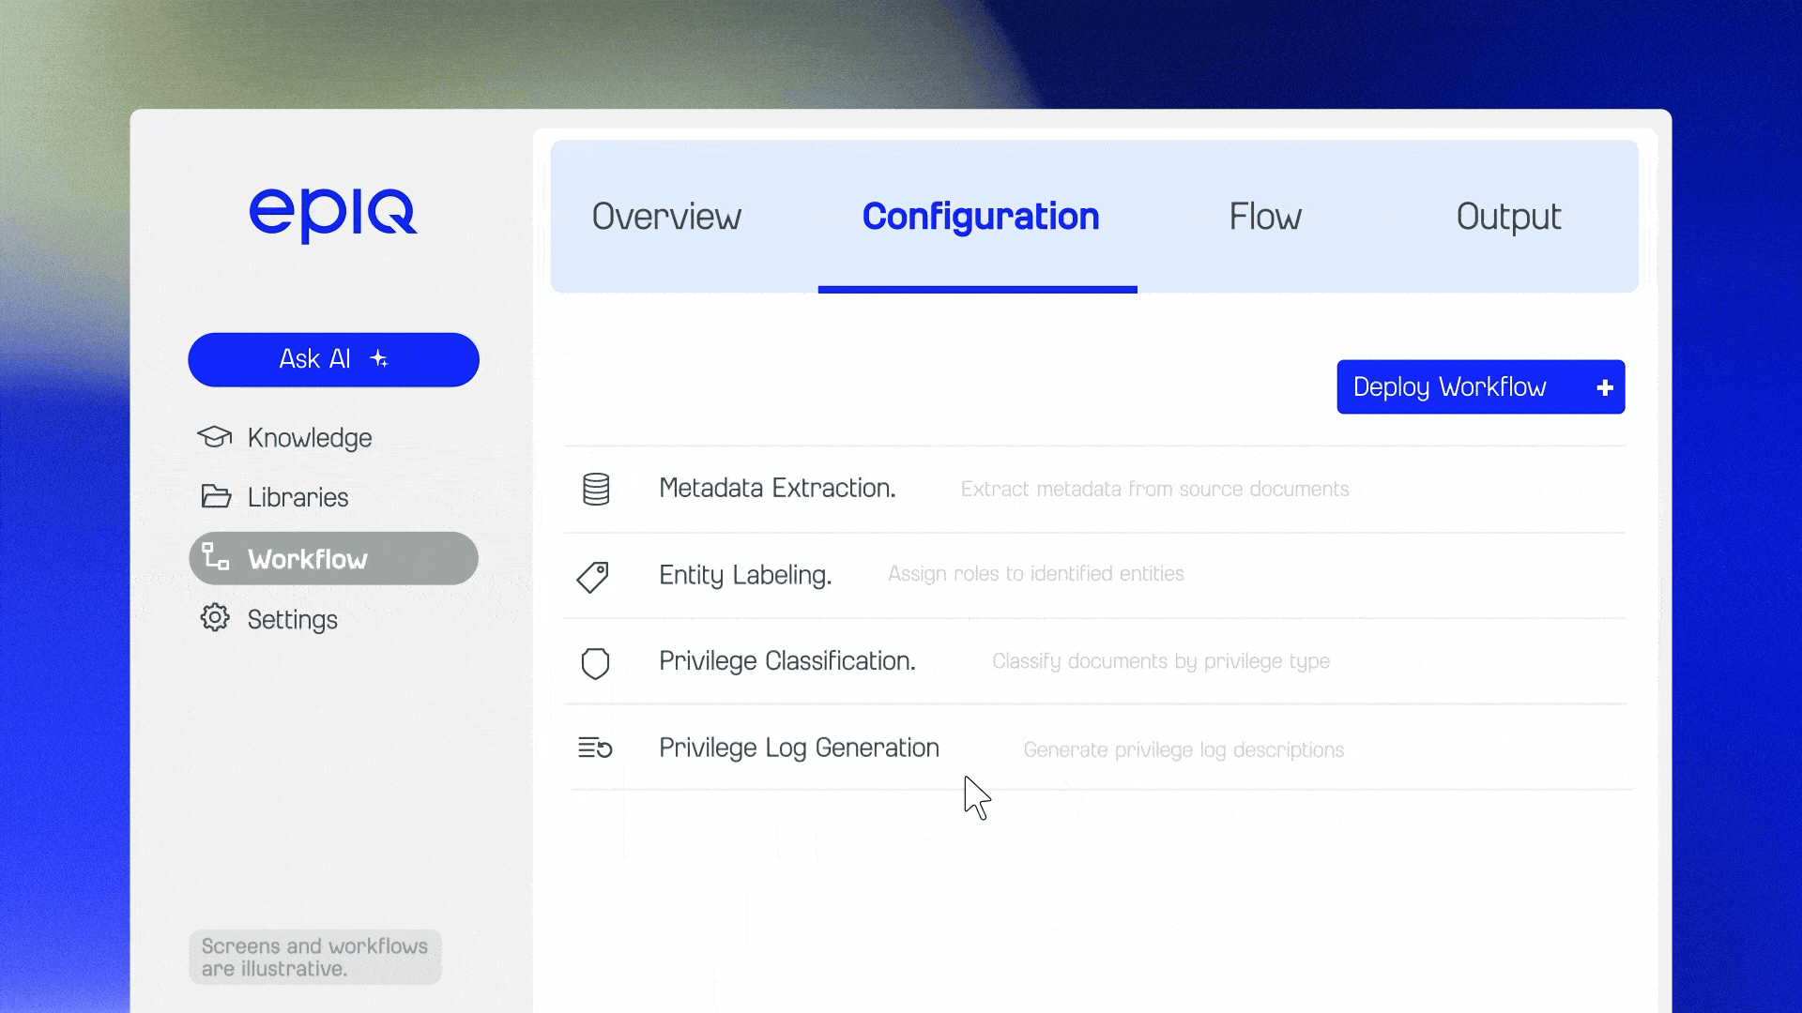The width and height of the screenshot is (1802, 1013).
Task: Click the Privilege Log Generation list icon
Action: [595, 748]
